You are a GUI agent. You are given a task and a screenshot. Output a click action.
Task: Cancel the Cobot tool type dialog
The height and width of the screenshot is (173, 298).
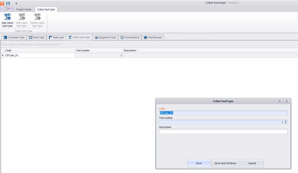[252, 163]
